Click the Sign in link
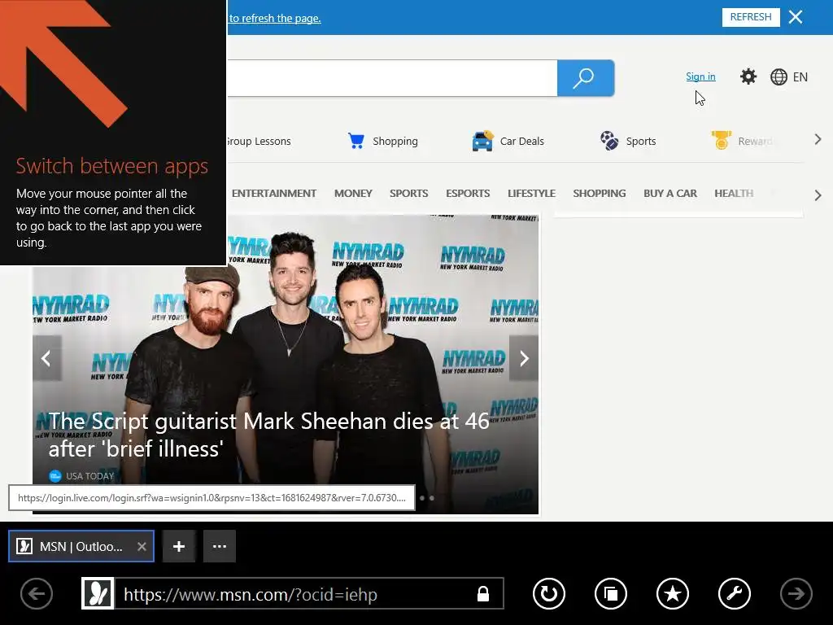833x625 pixels. (700, 76)
